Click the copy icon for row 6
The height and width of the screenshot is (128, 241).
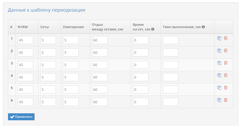(219, 100)
